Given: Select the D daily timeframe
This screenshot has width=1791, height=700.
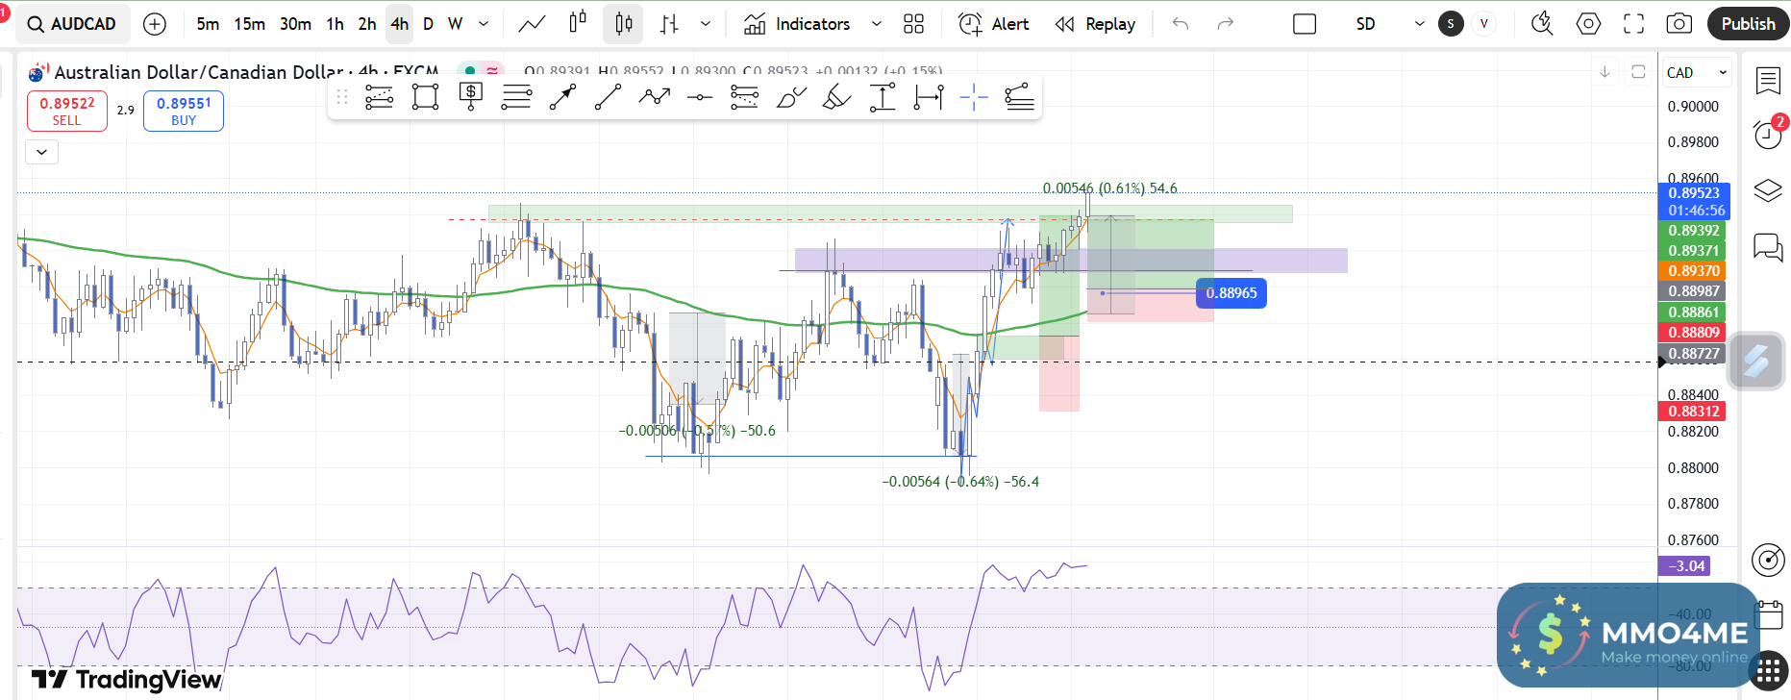Looking at the screenshot, I should [428, 24].
